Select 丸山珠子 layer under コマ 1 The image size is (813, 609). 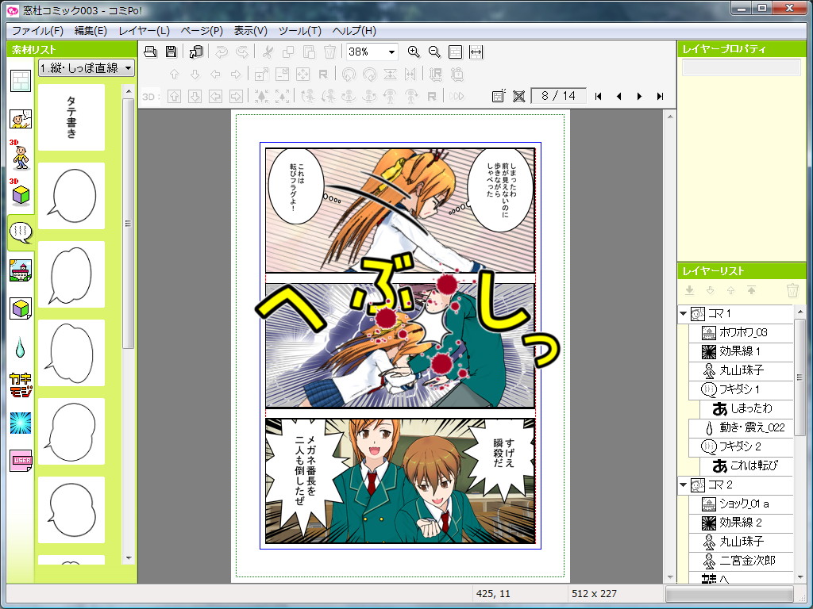(741, 371)
